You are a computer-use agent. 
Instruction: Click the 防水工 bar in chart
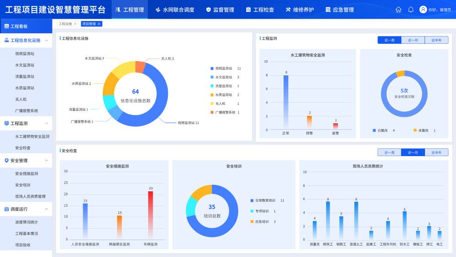[x=404, y=226]
